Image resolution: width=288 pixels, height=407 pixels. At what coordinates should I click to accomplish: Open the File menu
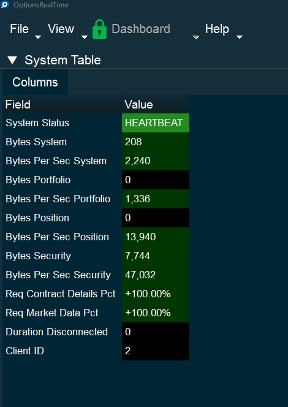19,29
